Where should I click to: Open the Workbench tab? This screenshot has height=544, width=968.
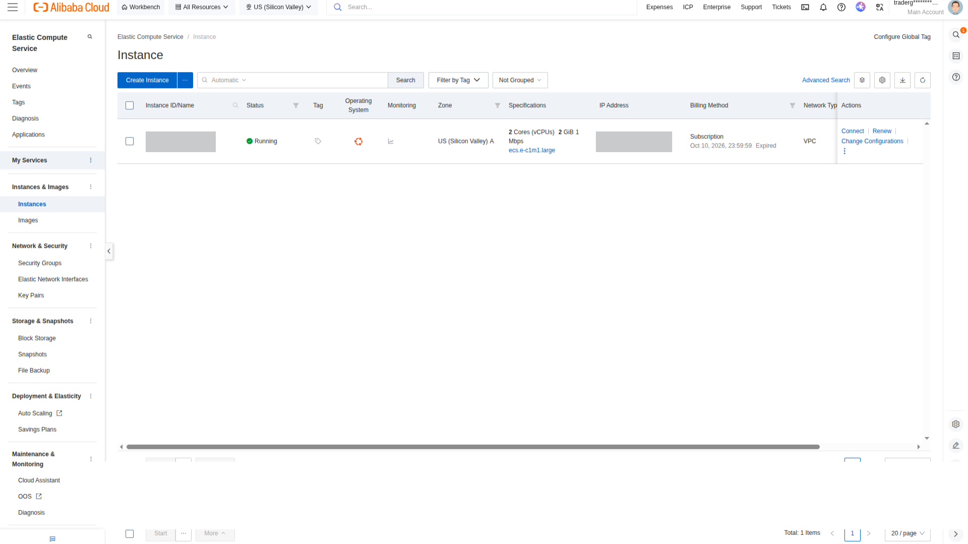pyautogui.click(x=141, y=7)
